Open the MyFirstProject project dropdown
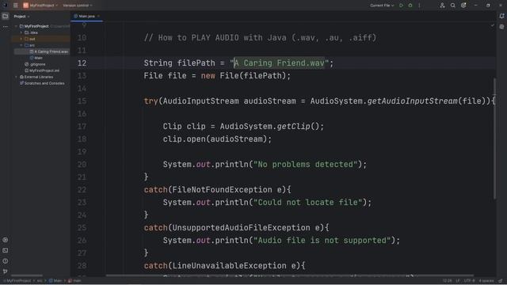This screenshot has height=285, width=507. pyautogui.click(x=40, y=6)
